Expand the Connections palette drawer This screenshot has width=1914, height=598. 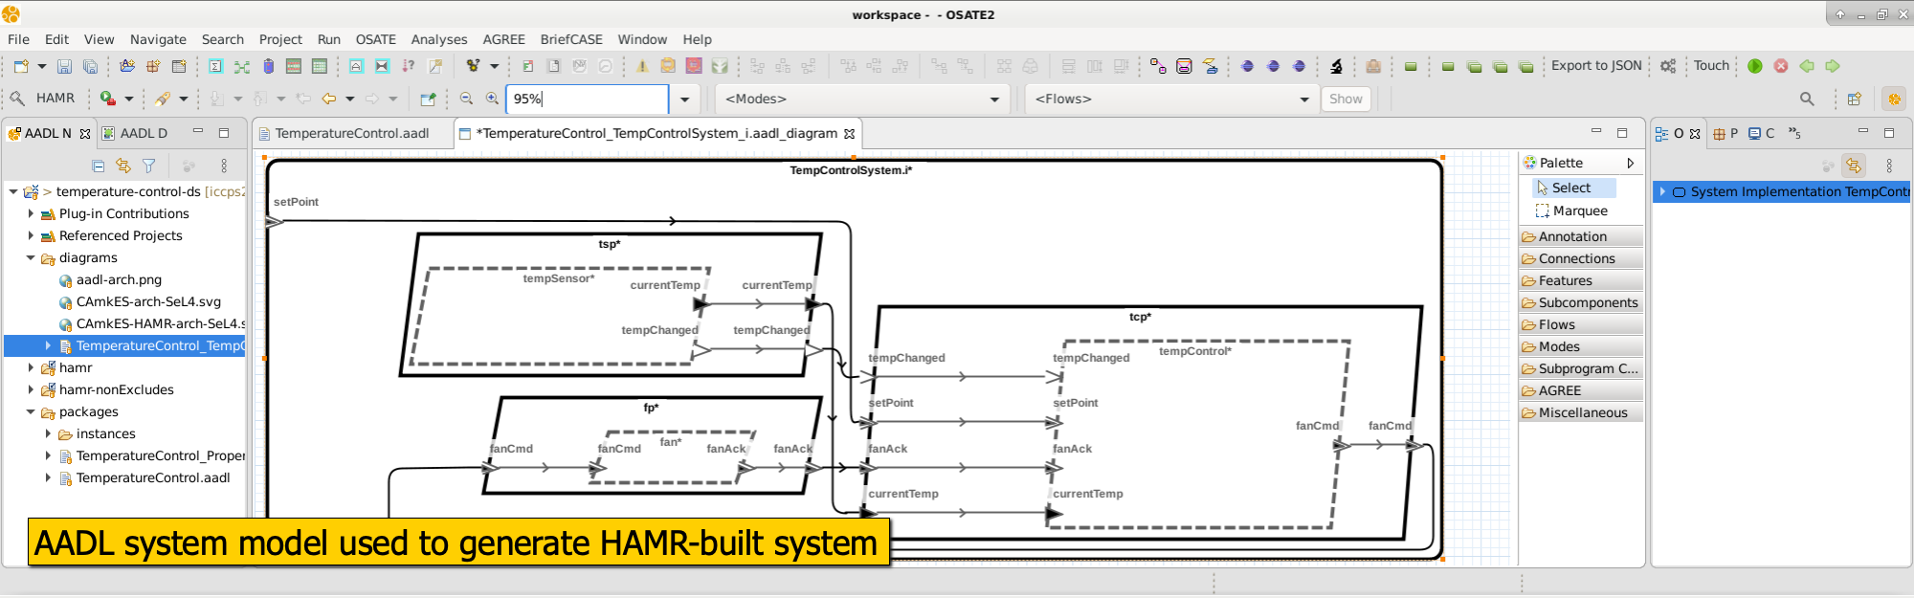1576,258
